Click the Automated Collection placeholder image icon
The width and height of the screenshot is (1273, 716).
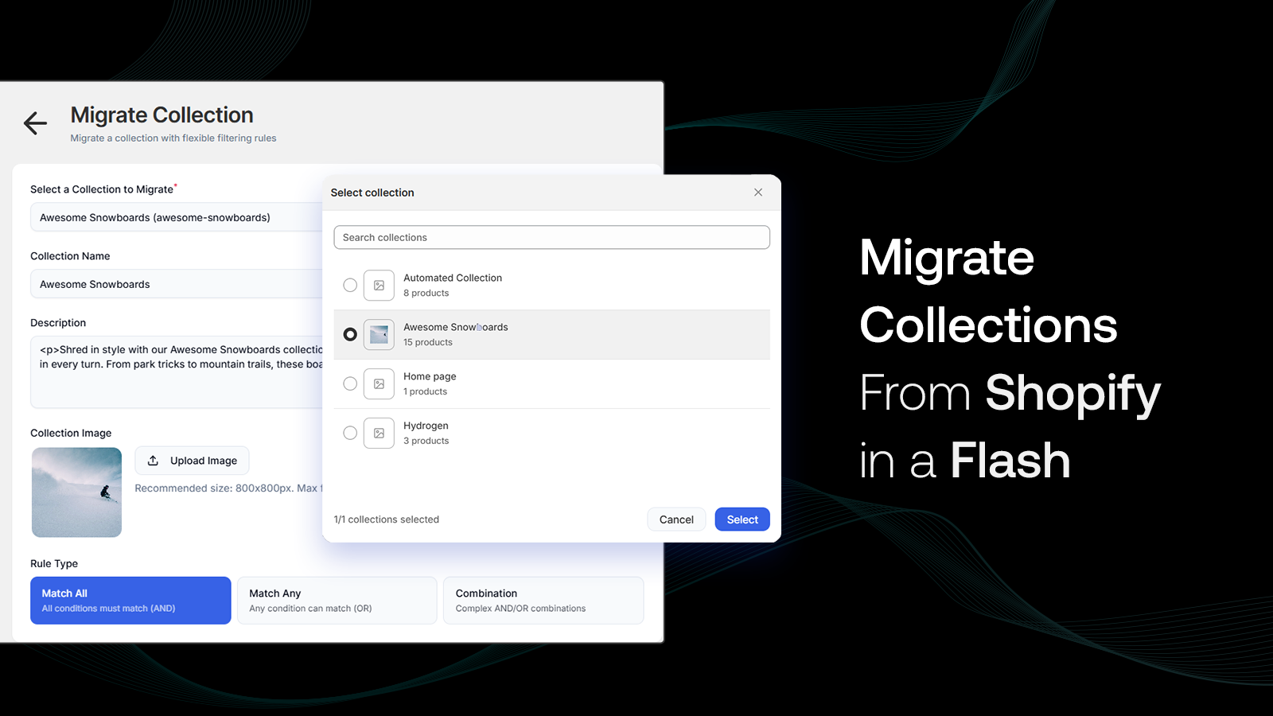coord(379,285)
